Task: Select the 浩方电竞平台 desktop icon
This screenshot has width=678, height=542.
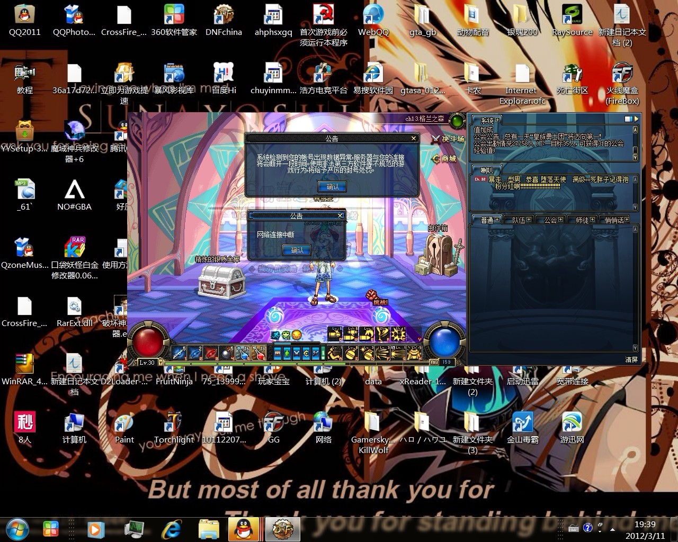Action: click(323, 79)
